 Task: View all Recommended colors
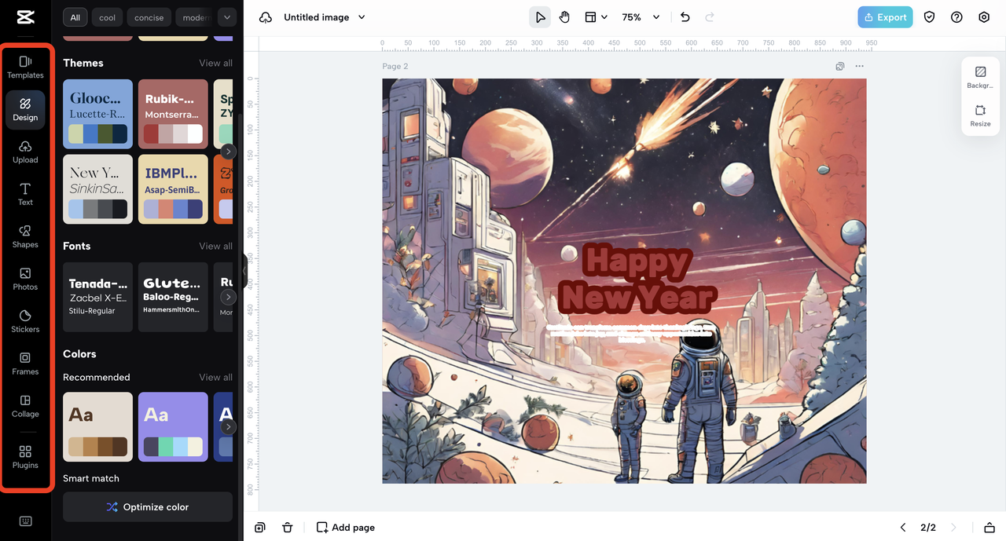click(215, 377)
